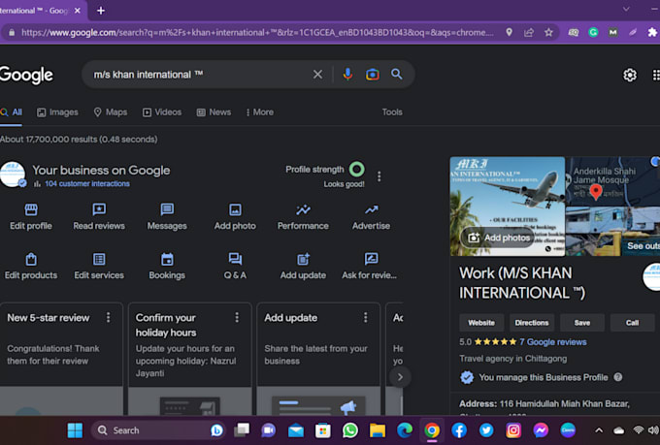Click the magnifier search button
Image resolution: width=660 pixels, height=445 pixels.
pos(397,74)
